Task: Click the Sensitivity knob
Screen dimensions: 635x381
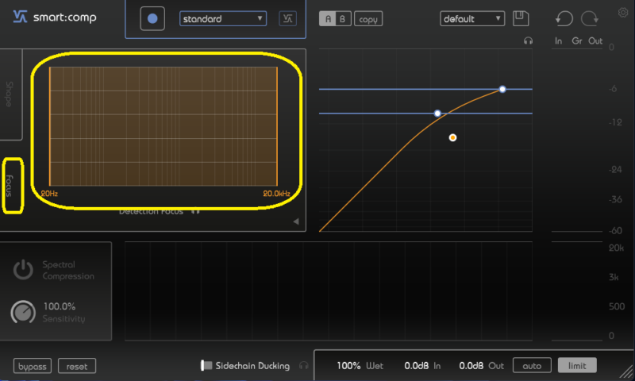Action: pos(23,312)
